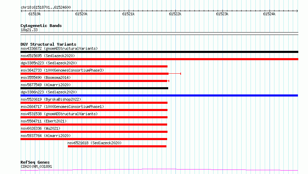Image resolution: width=308 pixels, height=174 pixels.
Task: Open variant nsv5877549 (Almarri2020) label
Action: [46, 85]
